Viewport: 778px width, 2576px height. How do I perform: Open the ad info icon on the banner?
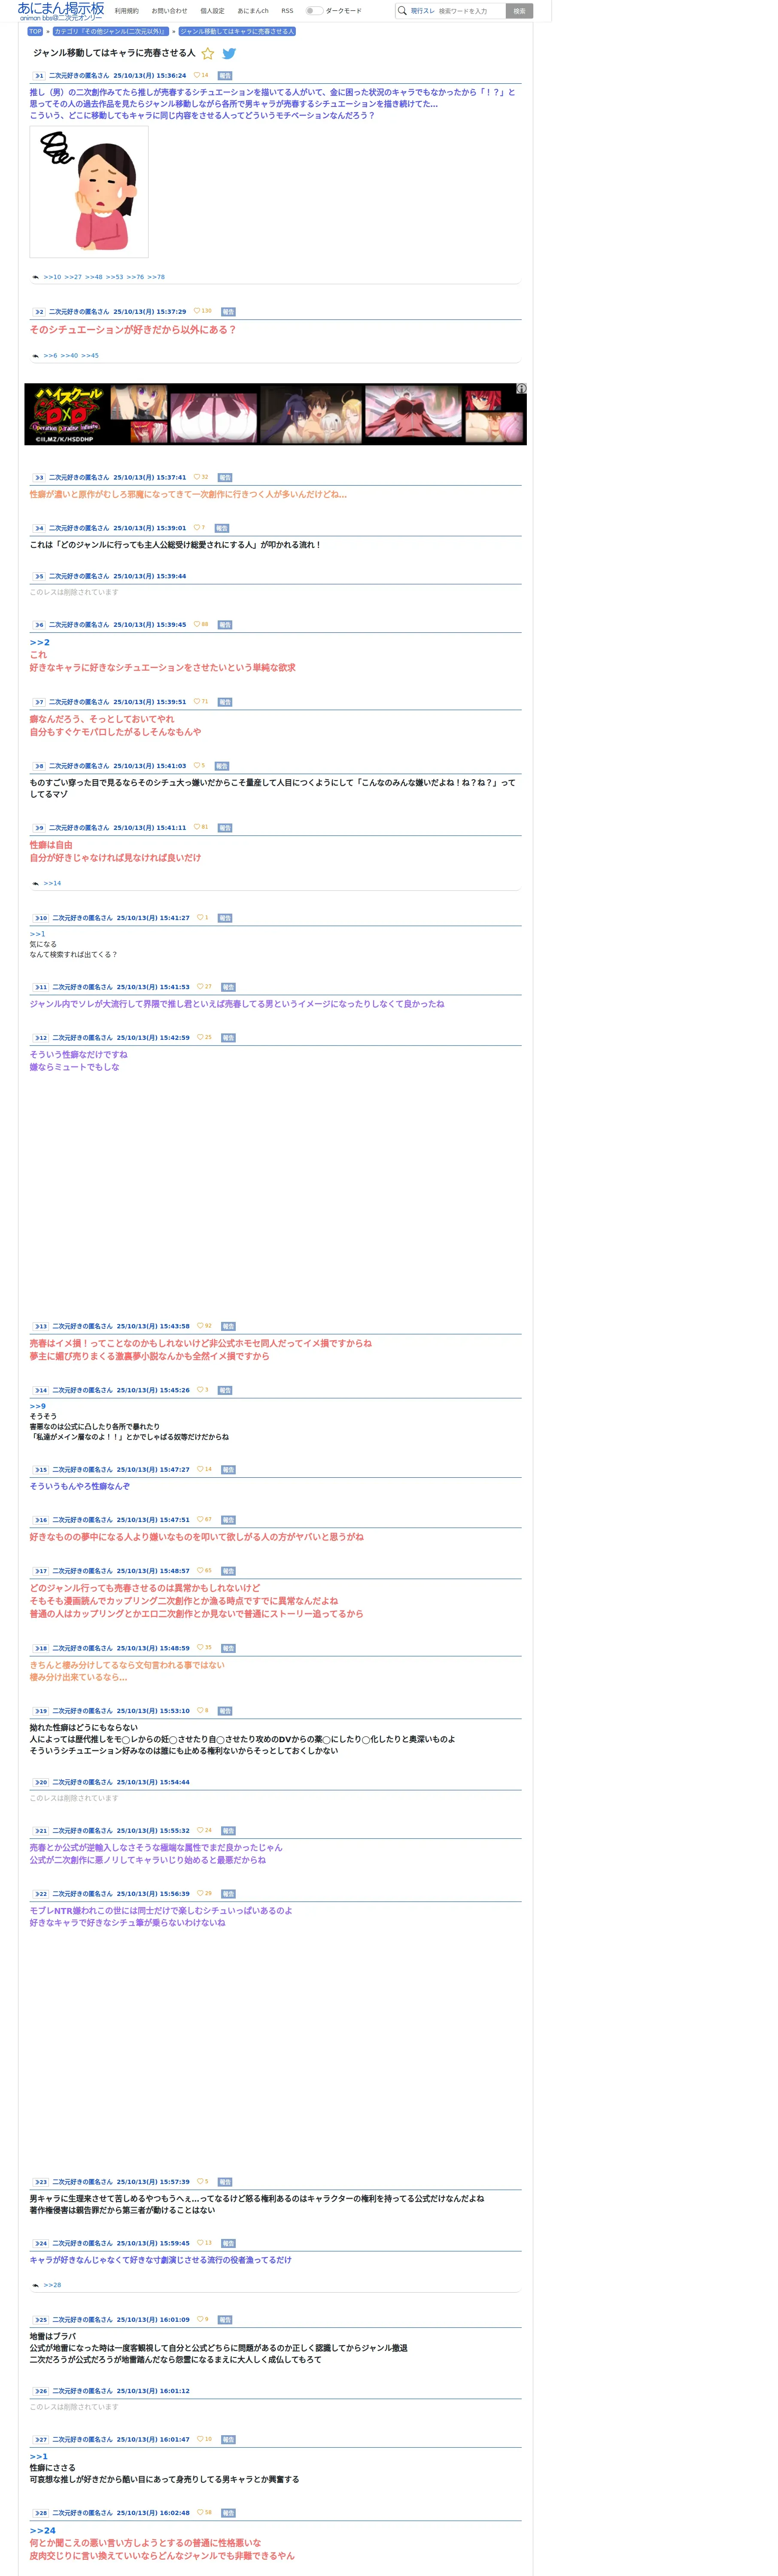click(521, 388)
